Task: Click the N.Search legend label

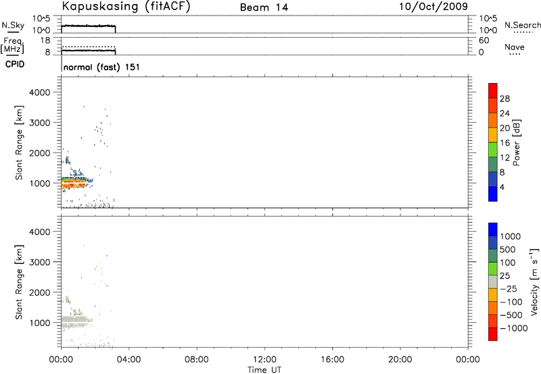Action: pyautogui.click(x=522, y=25)
